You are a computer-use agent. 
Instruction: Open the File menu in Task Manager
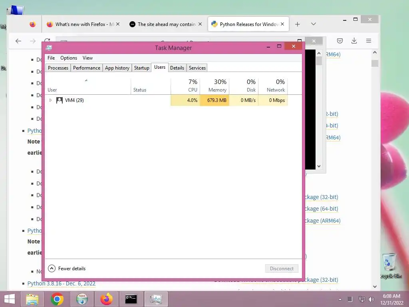click(x=51, y=58)
